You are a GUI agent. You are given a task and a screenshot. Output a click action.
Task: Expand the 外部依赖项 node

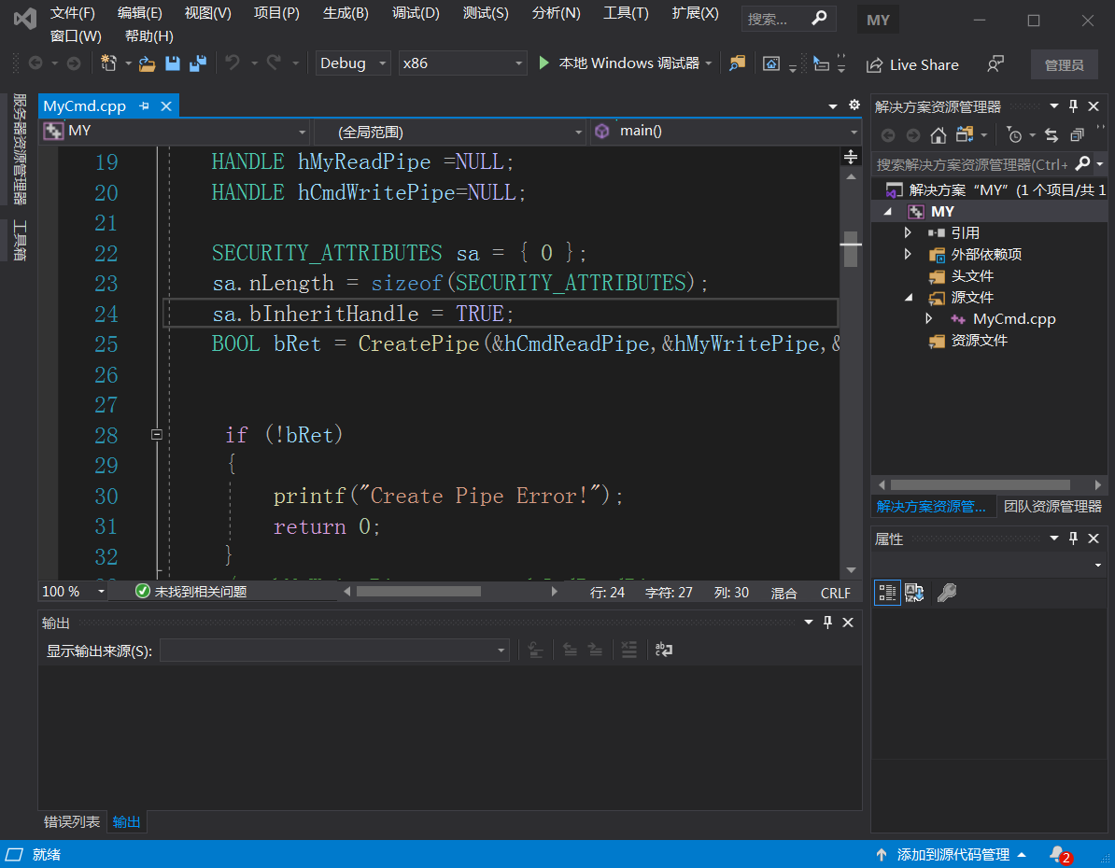908,254
